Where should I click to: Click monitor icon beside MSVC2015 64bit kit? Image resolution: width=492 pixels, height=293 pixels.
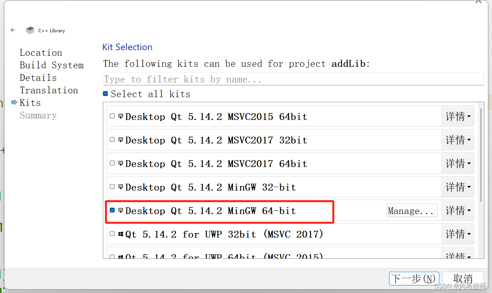[121, 116]
